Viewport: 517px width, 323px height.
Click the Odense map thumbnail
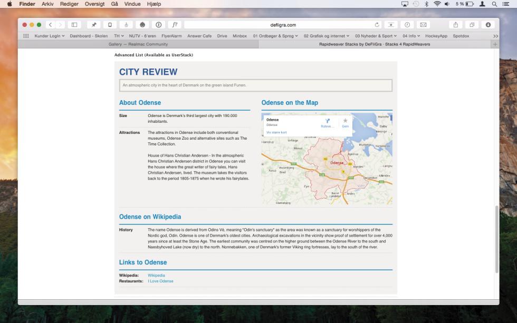pyautogui.click(x=327, y=159)
